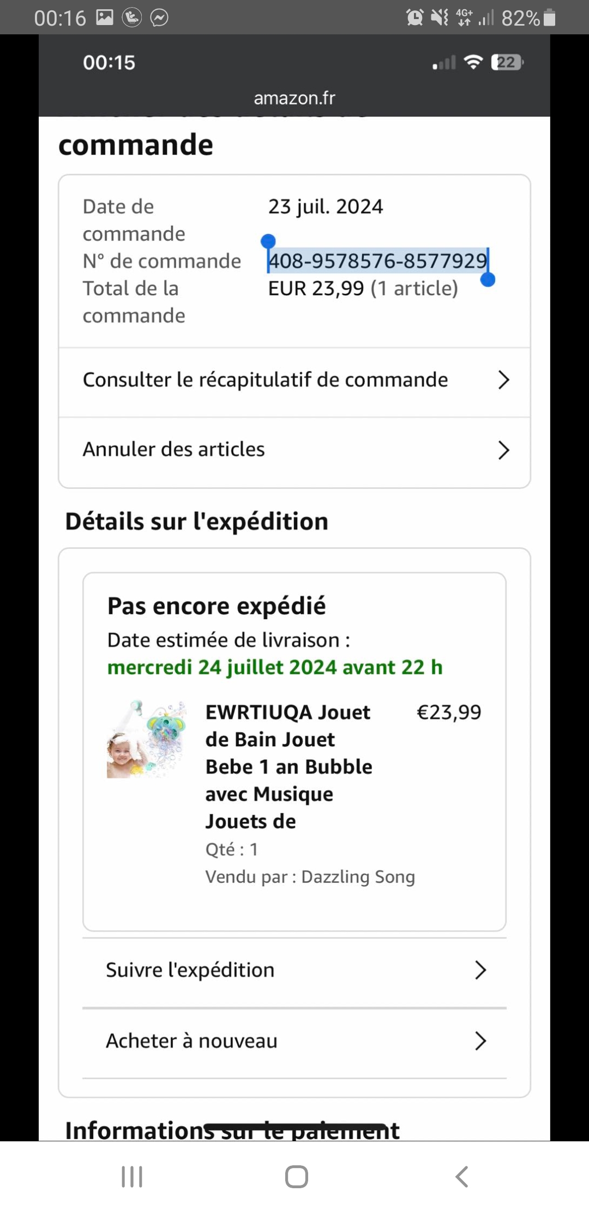Image resolution: width=589 pixels, height=1210 pixels.
Task: Open chevron next to Acheter à nouveau
Action: pyautogui.click(x=480, y=1041)
